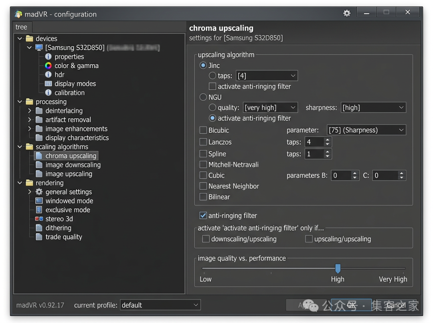Click the dithering icon in the tree
The height and width of the screenshot is (323, 433).
pos(39,228)
